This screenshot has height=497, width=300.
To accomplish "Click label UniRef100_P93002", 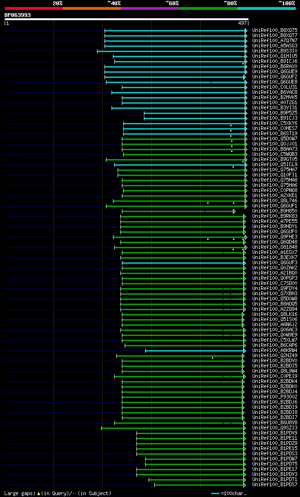I will pyautogui.click(x=275, y=397).
